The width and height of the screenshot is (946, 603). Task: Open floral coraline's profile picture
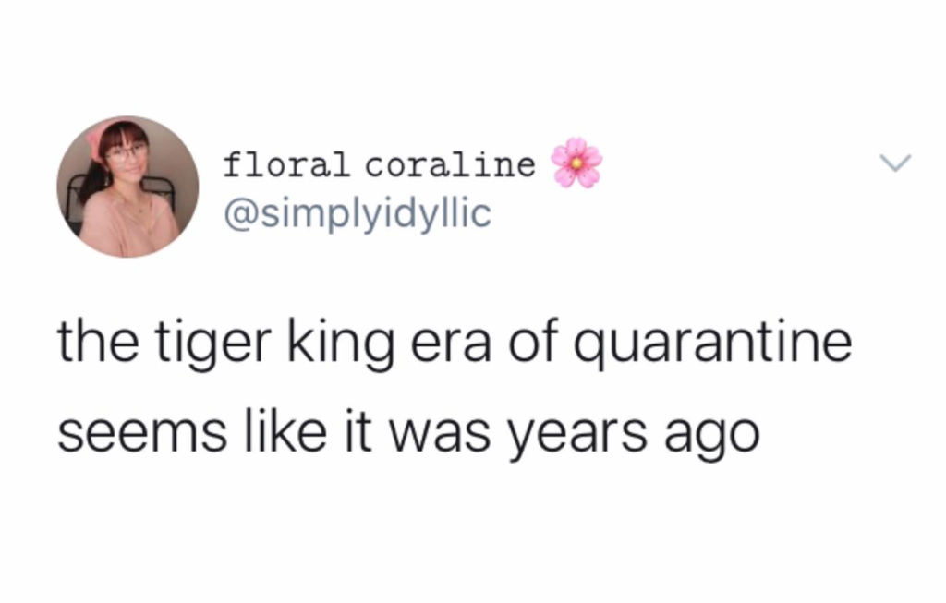[x=127, y=187]
